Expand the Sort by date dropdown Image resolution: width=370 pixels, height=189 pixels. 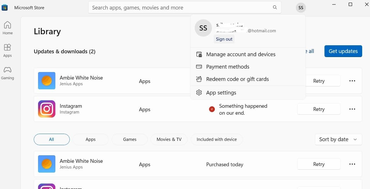pos(339,139)
